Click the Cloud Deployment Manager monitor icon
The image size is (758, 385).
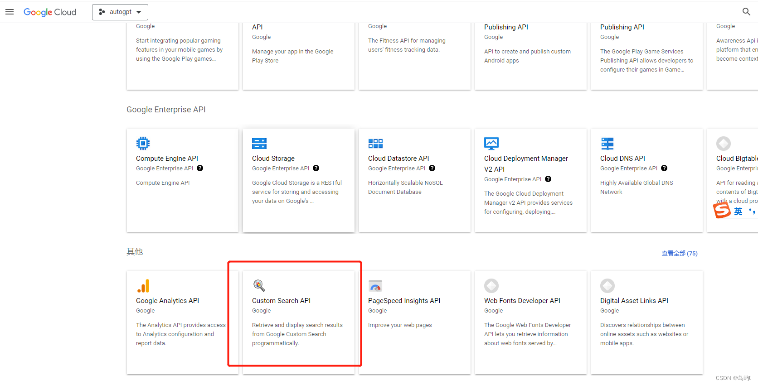[x=491, y=144]
